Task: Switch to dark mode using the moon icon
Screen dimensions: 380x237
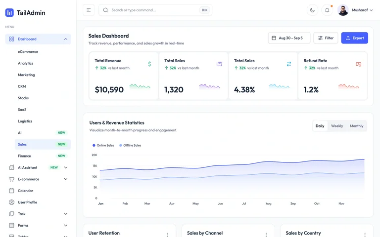Action: coord(312,10)
